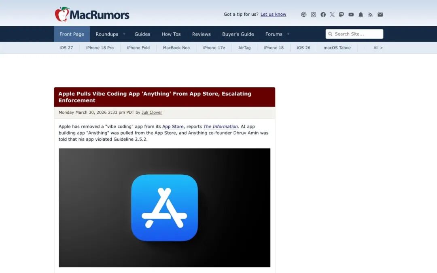Expand the Roundups dropdown arrow
The height and width of the screenshot is (273, 437).
[x=124, y=34]
